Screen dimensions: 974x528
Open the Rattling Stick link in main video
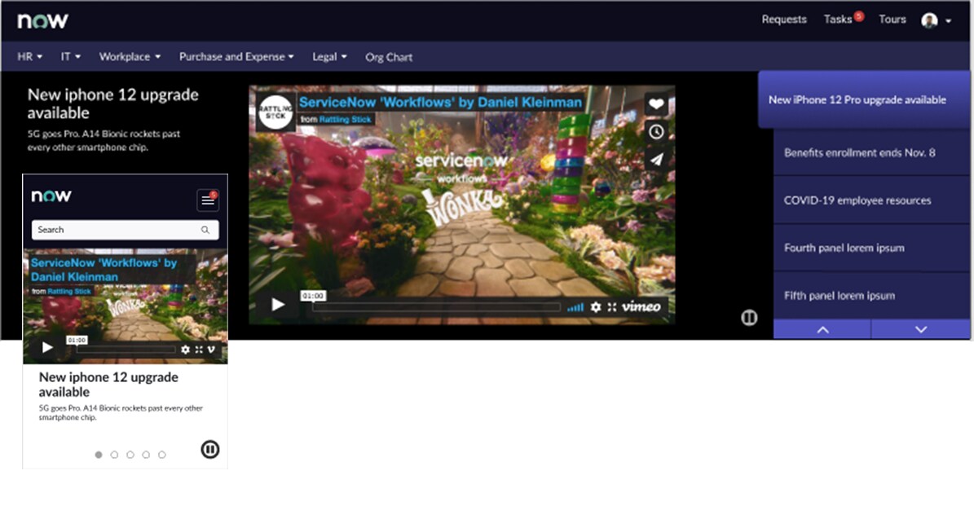345,119
